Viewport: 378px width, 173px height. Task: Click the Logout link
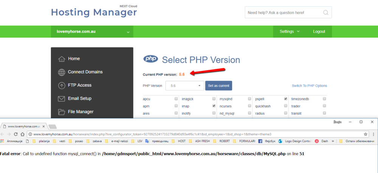tap(319, 32)
